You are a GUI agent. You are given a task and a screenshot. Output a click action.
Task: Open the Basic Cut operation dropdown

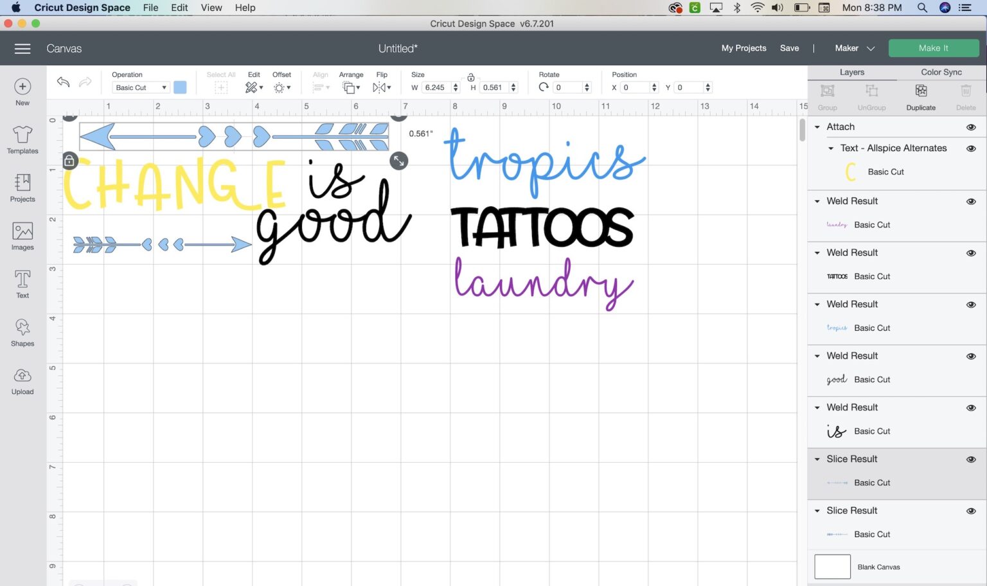coord(140,87)
